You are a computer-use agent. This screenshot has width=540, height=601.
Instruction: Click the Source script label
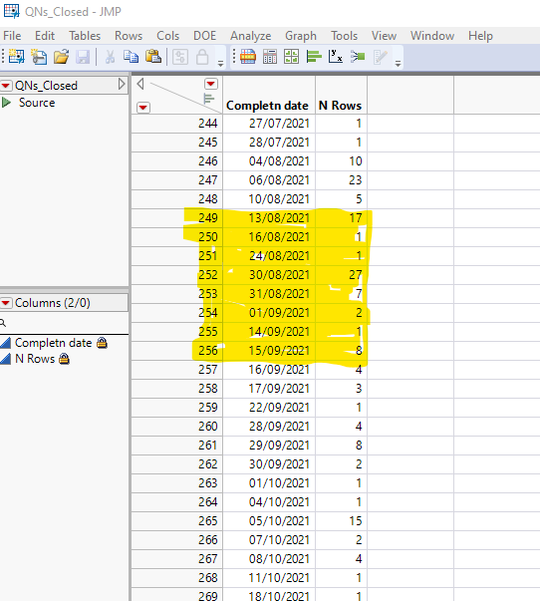[x=37, y=103]
